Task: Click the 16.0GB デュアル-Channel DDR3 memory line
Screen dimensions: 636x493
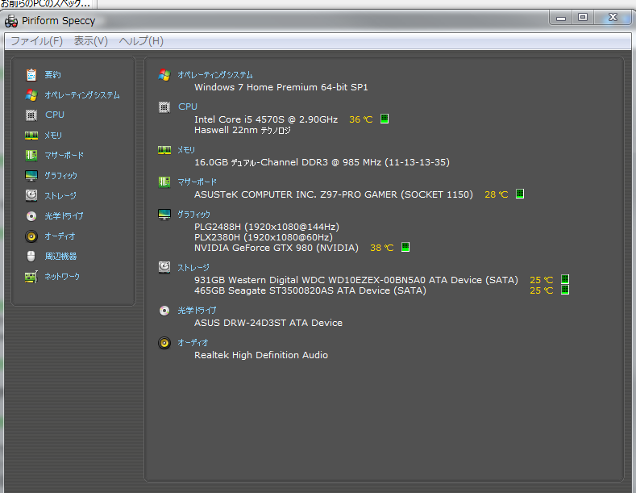Action: pos(322,162)
